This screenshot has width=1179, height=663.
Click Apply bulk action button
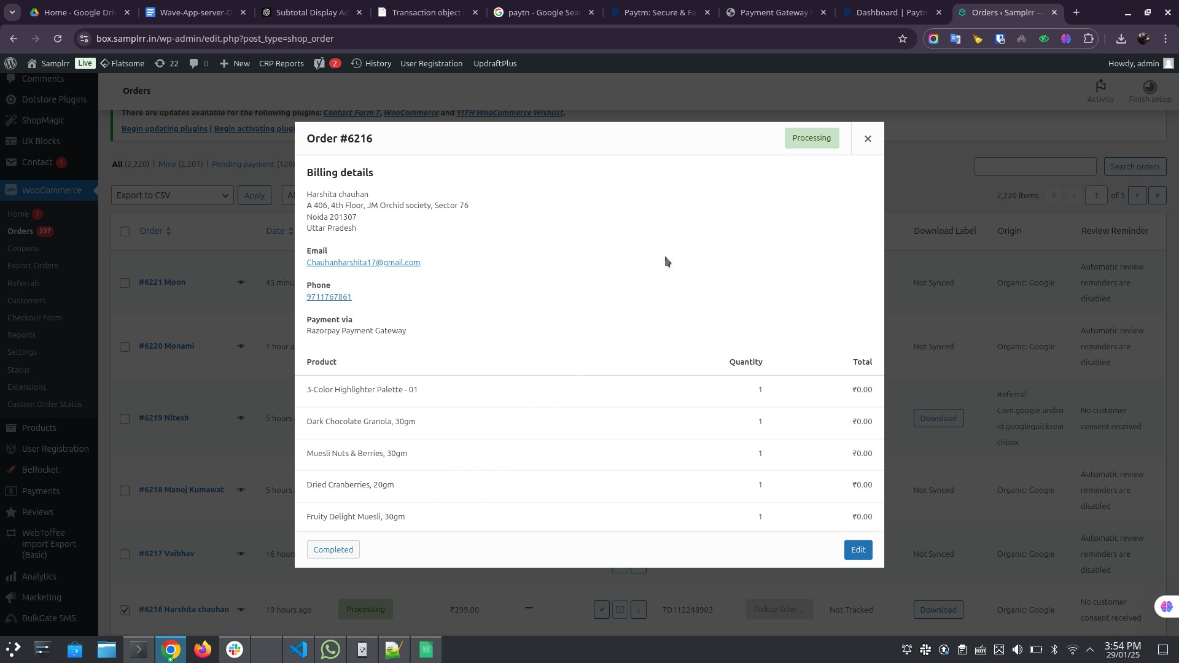pyautogui.click(x=254, y=195)
